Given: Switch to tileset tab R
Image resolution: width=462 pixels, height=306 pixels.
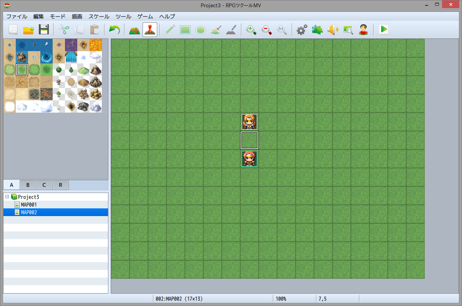Looking at the screenshot, I should click(60, 185).
